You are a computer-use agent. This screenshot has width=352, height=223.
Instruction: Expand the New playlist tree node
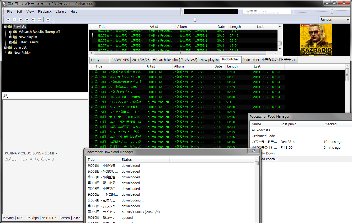tap(10, 37)
